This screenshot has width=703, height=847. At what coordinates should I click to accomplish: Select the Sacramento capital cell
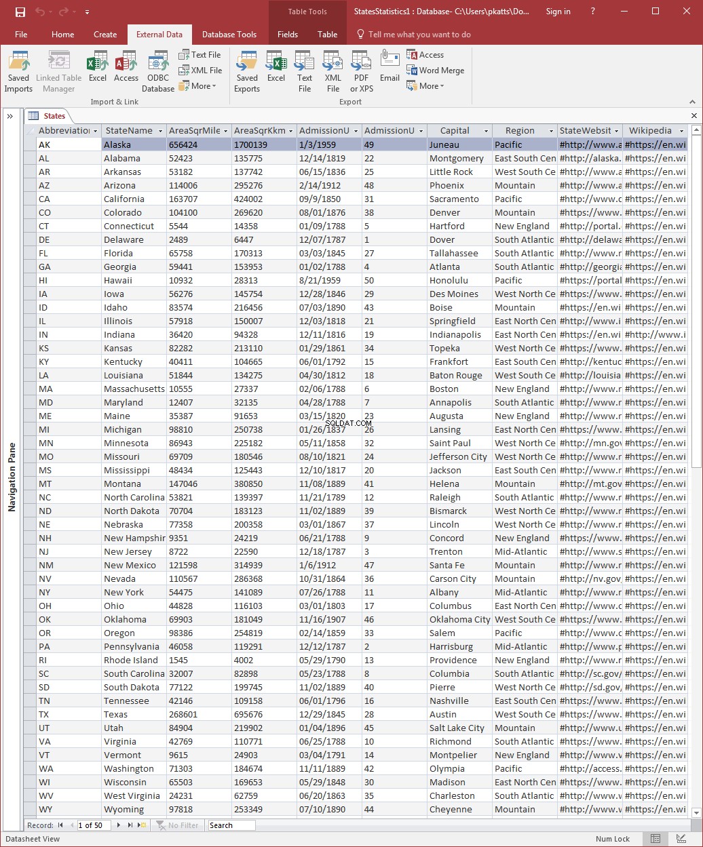pos(459,199)
